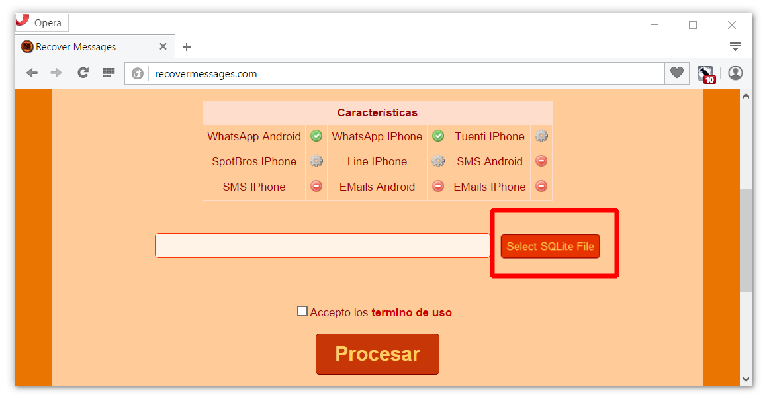The height and width of the screenshot is (401, 767).
Task: Check the Accepto los termino checkbox
Action: [302, 311]
